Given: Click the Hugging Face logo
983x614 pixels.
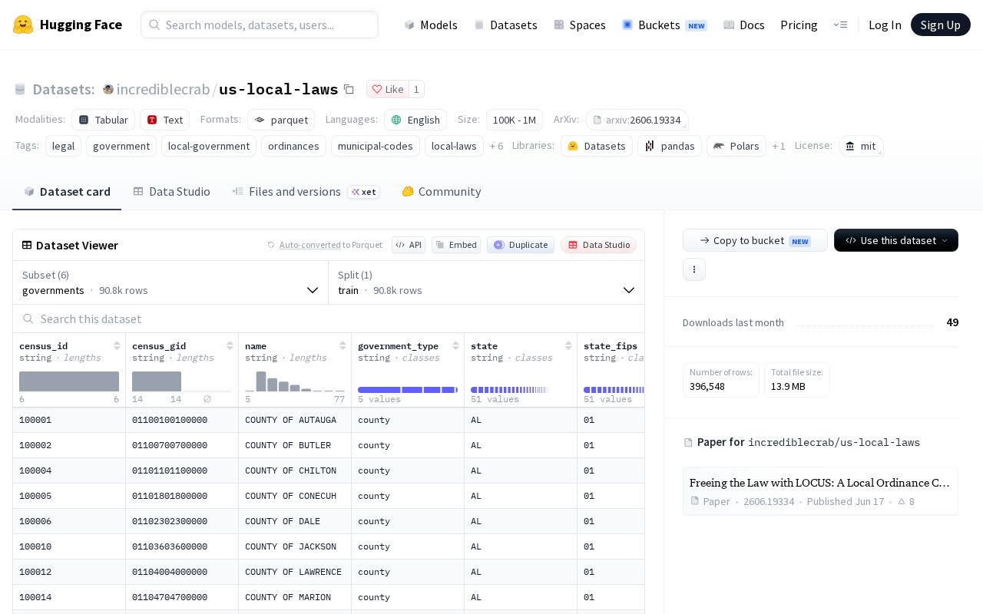Looking at the screenshot, I should pos(68,25).
